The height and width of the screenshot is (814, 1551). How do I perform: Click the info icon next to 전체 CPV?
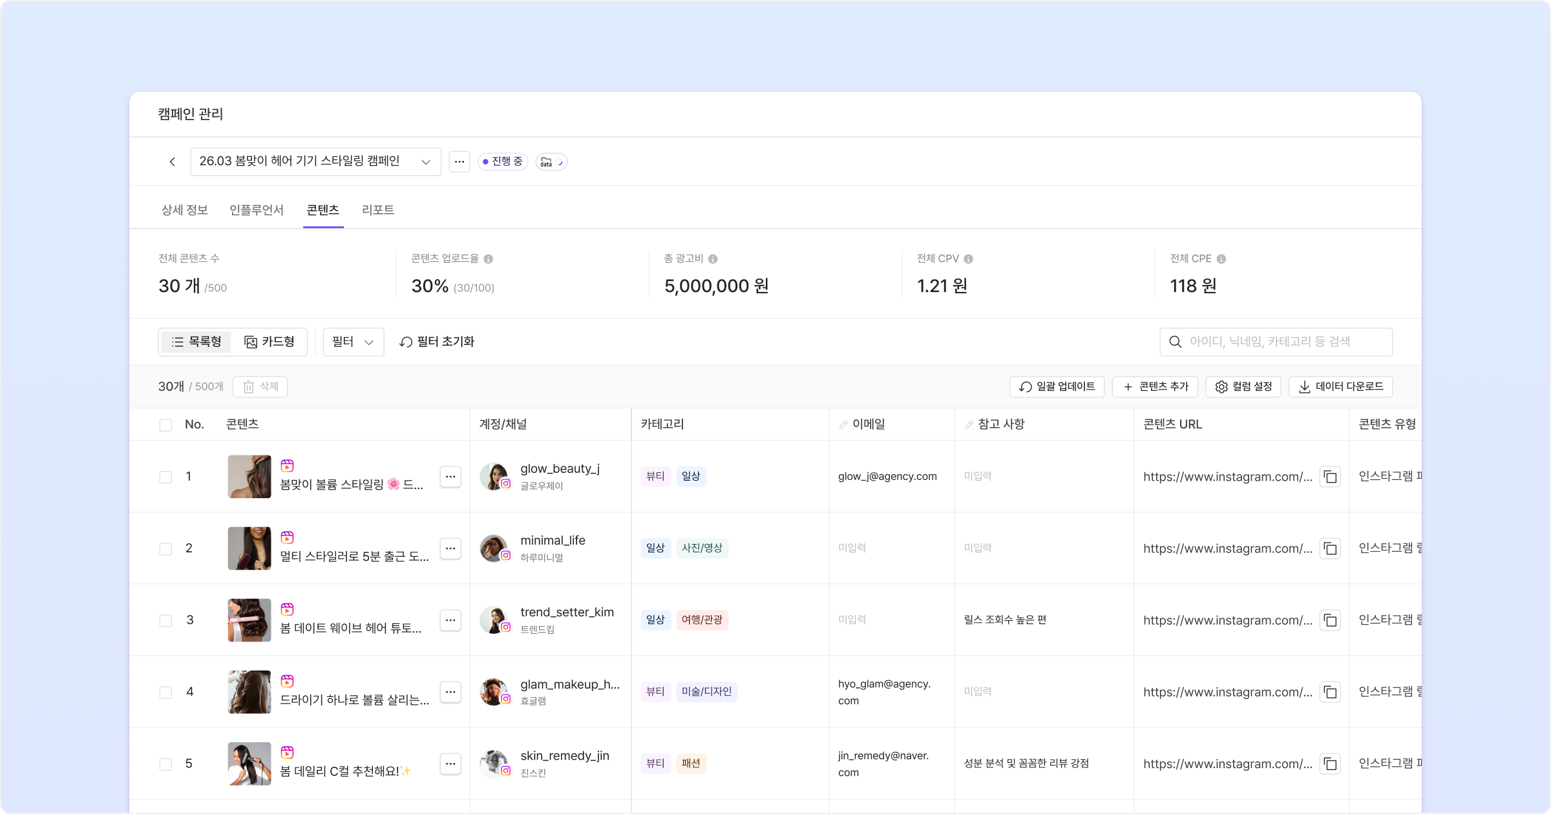[x=968, y=259]
